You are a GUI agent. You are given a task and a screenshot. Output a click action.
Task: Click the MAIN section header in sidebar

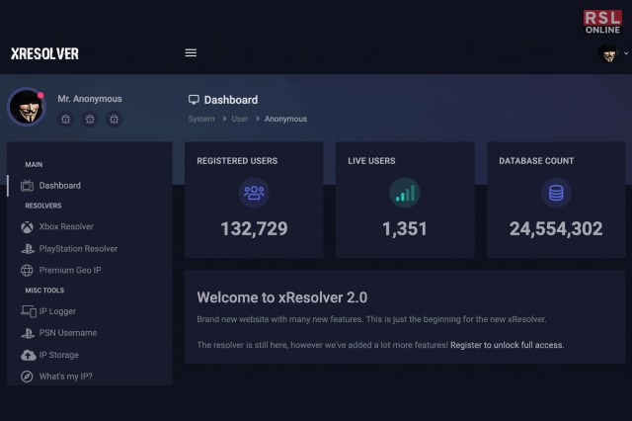(x=34, y=164)
